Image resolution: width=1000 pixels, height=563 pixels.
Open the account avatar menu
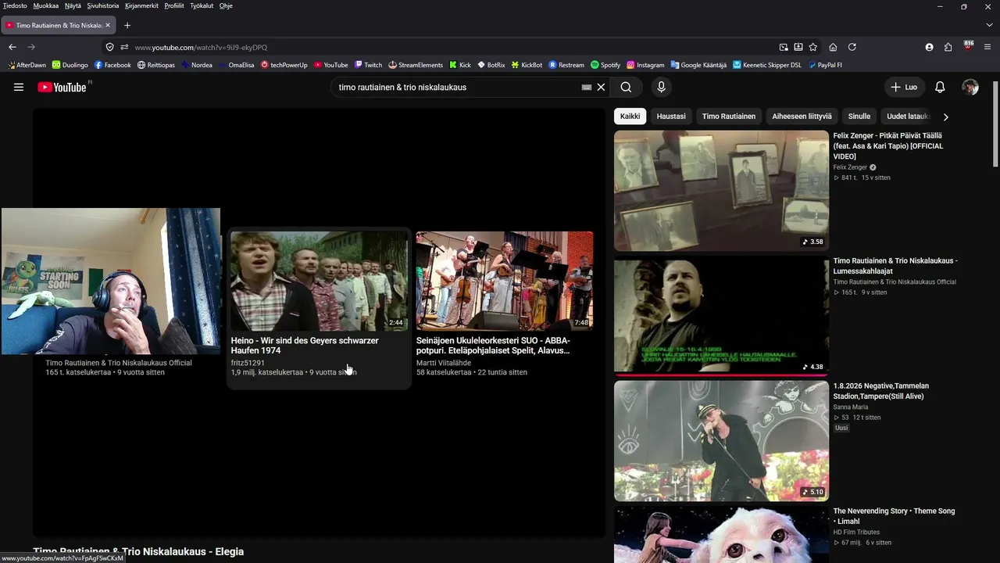[970, 87]
